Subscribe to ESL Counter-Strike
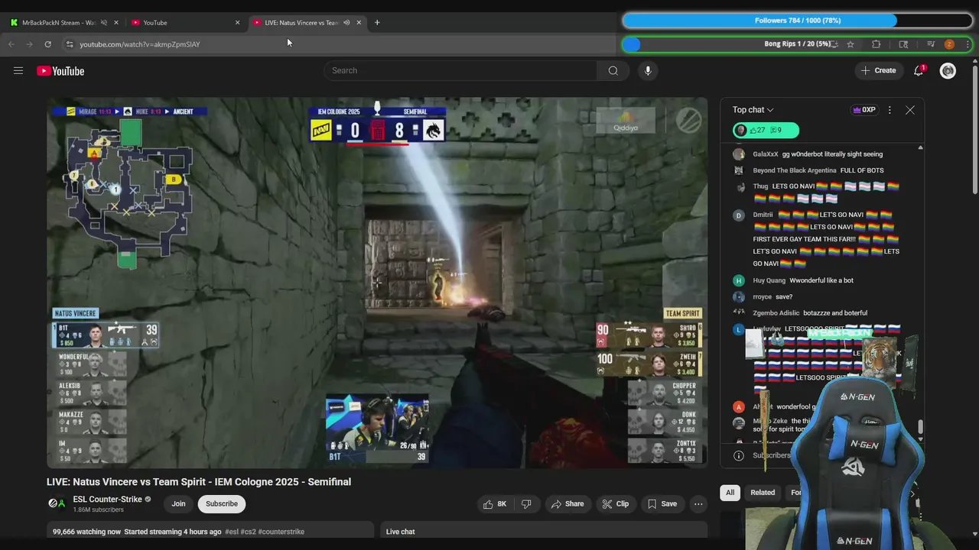The width and height of the screenshot is (979, 550). (x=221, y=503)
